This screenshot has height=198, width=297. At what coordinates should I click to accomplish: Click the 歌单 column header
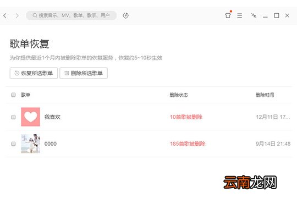tap(25, 95)
